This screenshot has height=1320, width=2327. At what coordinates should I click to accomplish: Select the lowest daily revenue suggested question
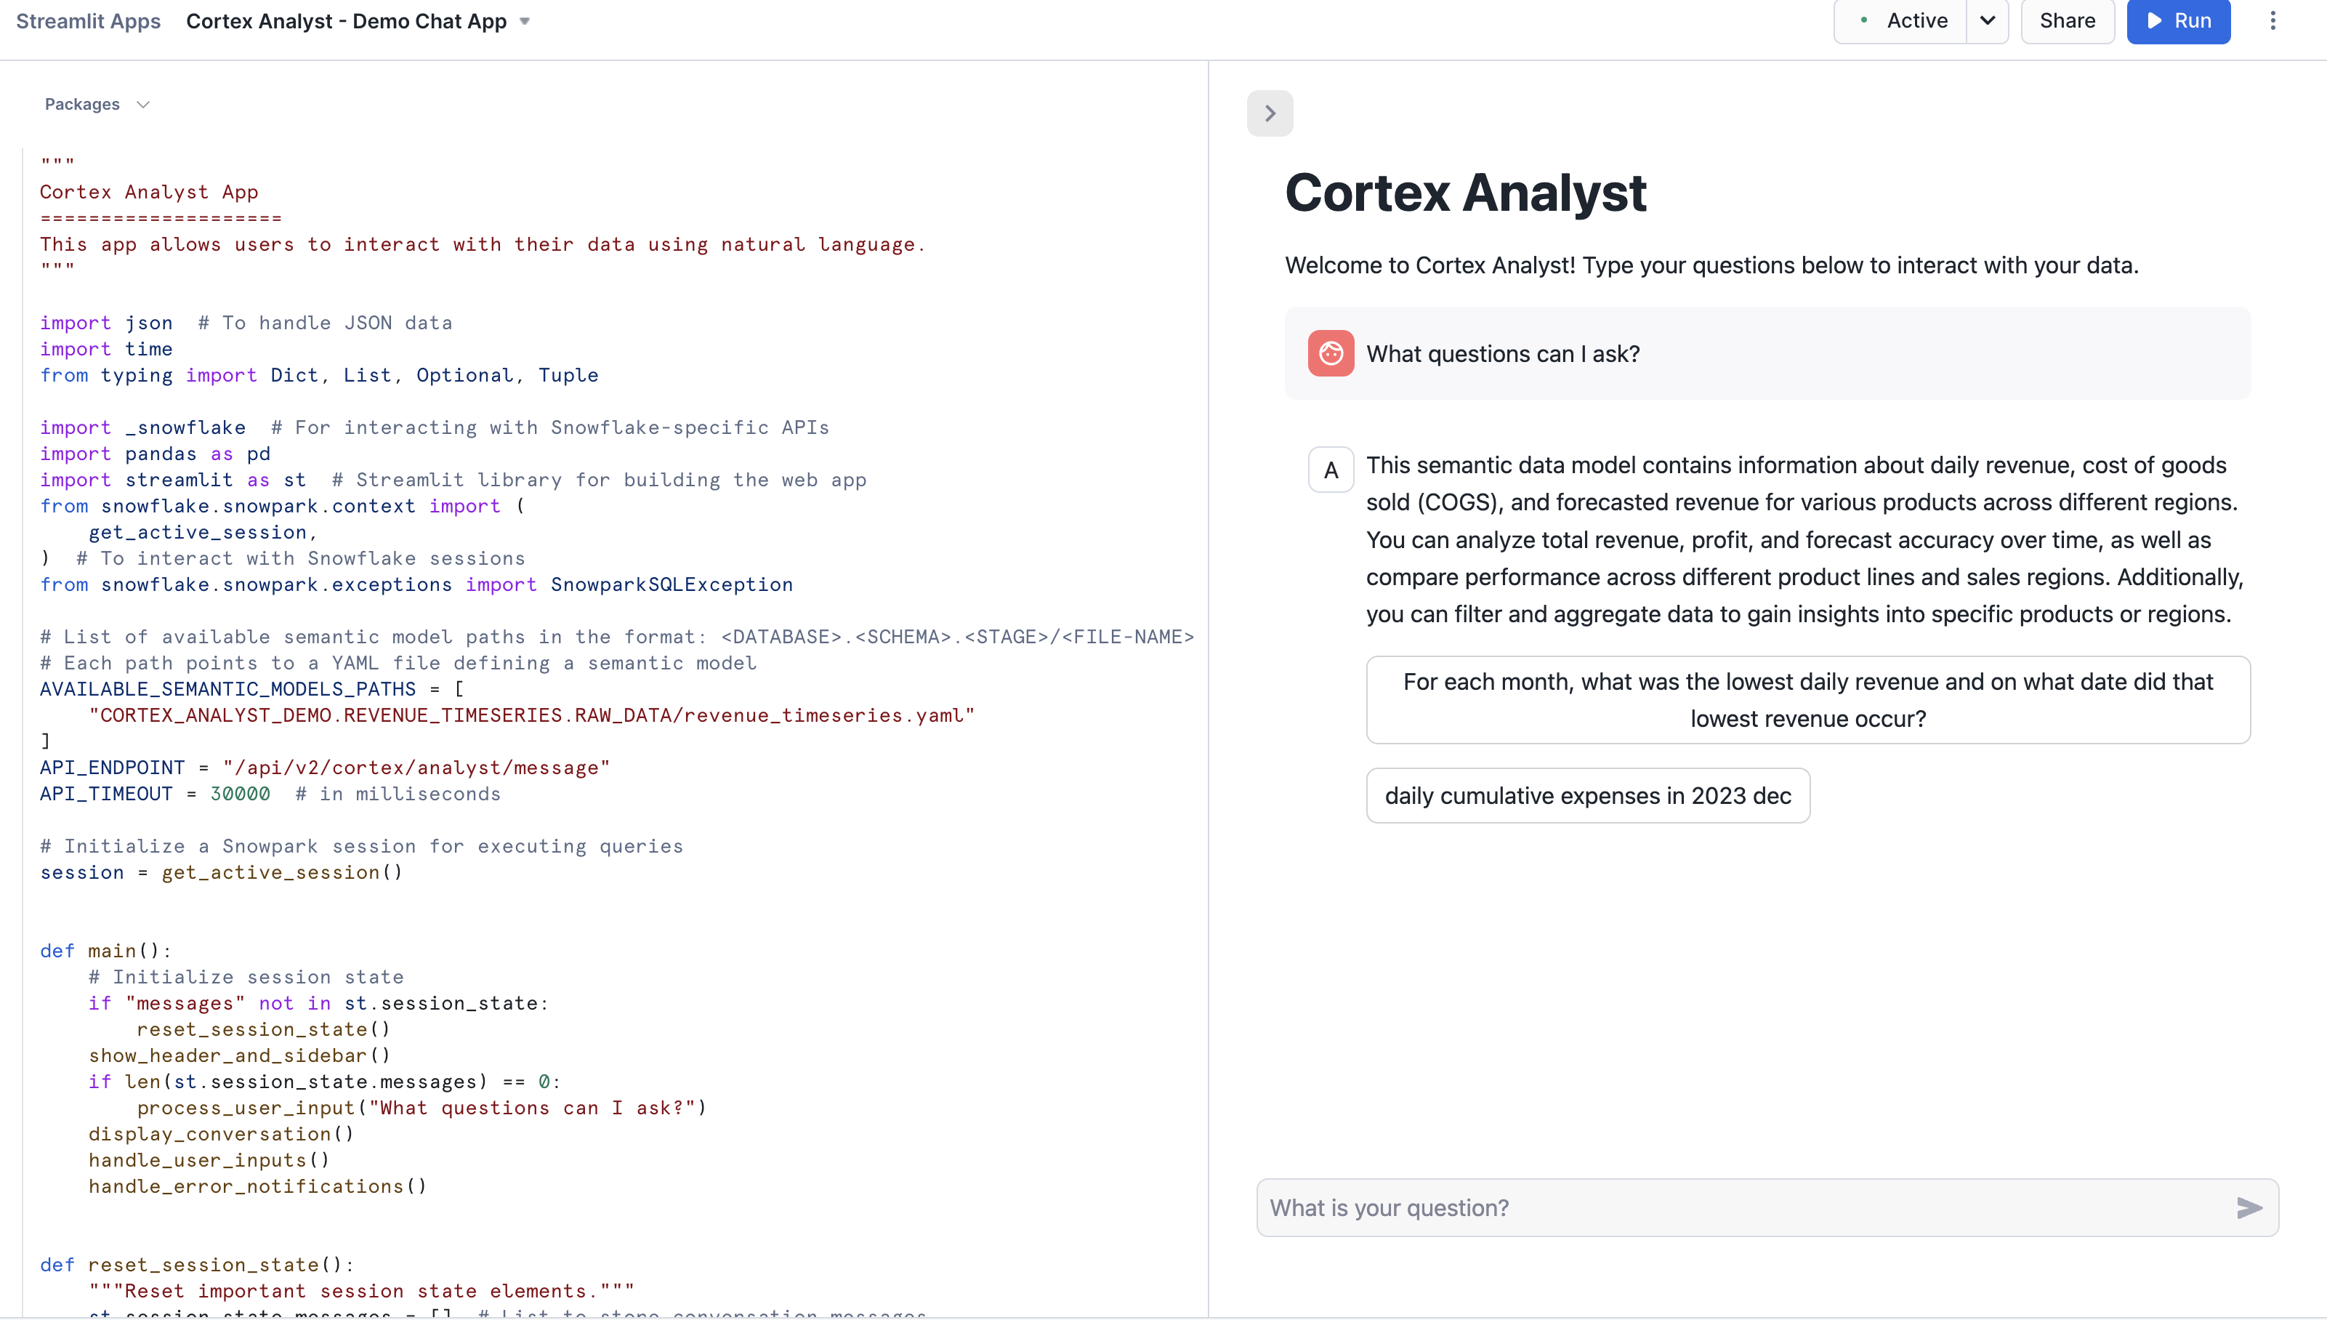pos(1808,699)
